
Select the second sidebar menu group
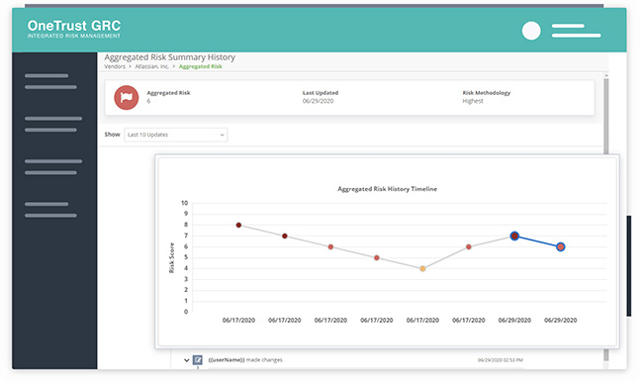click(53, 125)
